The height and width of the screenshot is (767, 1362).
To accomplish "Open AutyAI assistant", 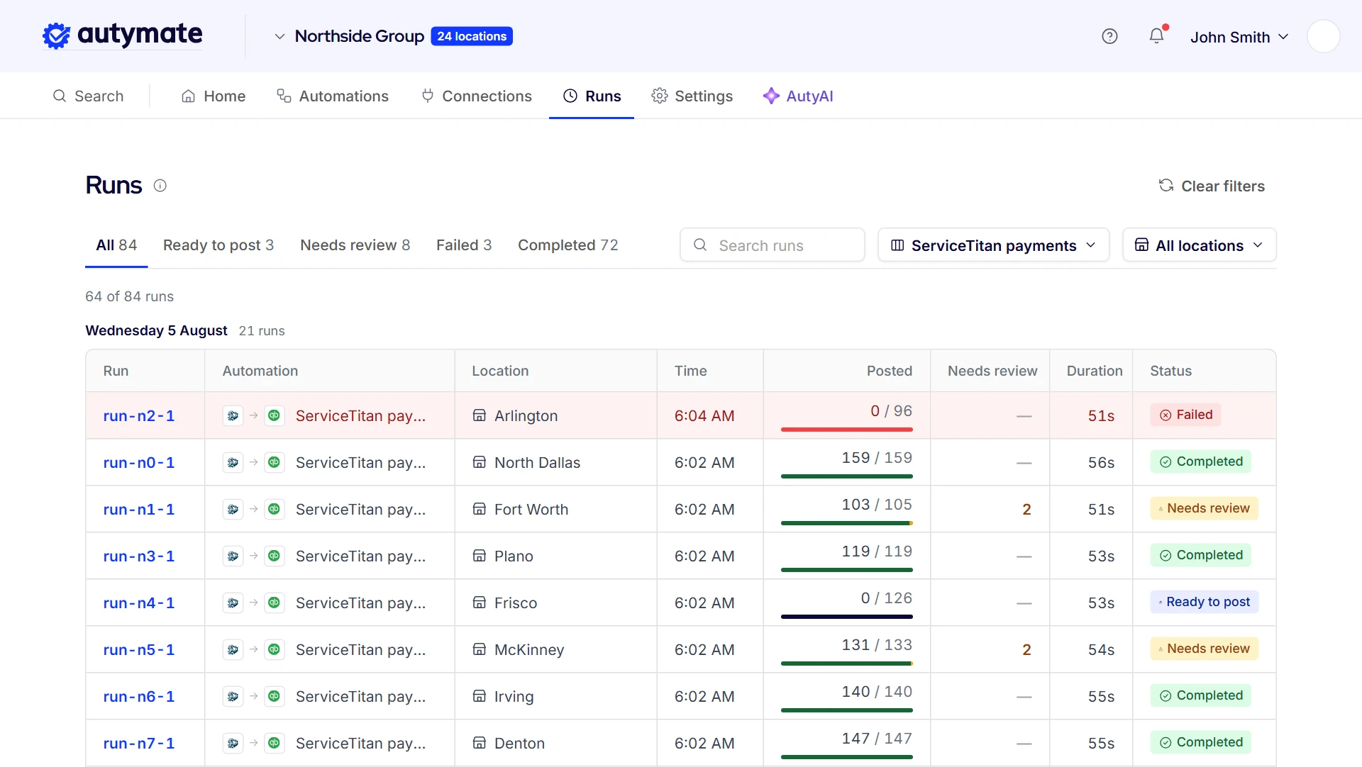I will click(x=798, y=96).
